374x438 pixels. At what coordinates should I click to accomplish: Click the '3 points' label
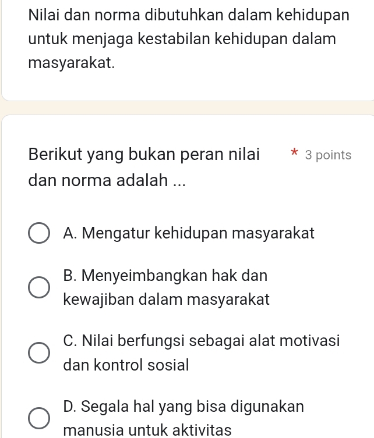pyautogui.click(x=328, y=155)
